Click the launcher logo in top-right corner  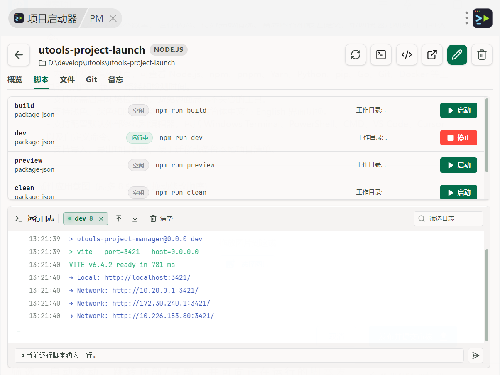[483, 18]
